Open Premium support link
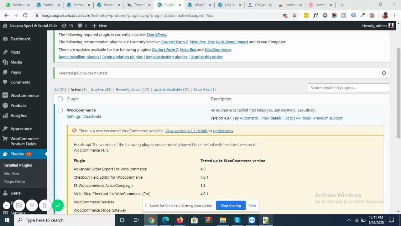The height and width of the screenshot is (226, 401). 328,118
